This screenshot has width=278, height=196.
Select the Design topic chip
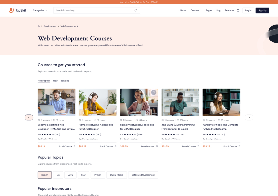coord(44,175)
